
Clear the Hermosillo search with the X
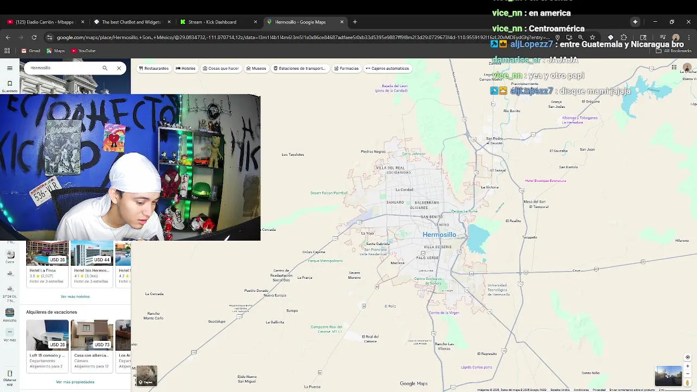119,68
